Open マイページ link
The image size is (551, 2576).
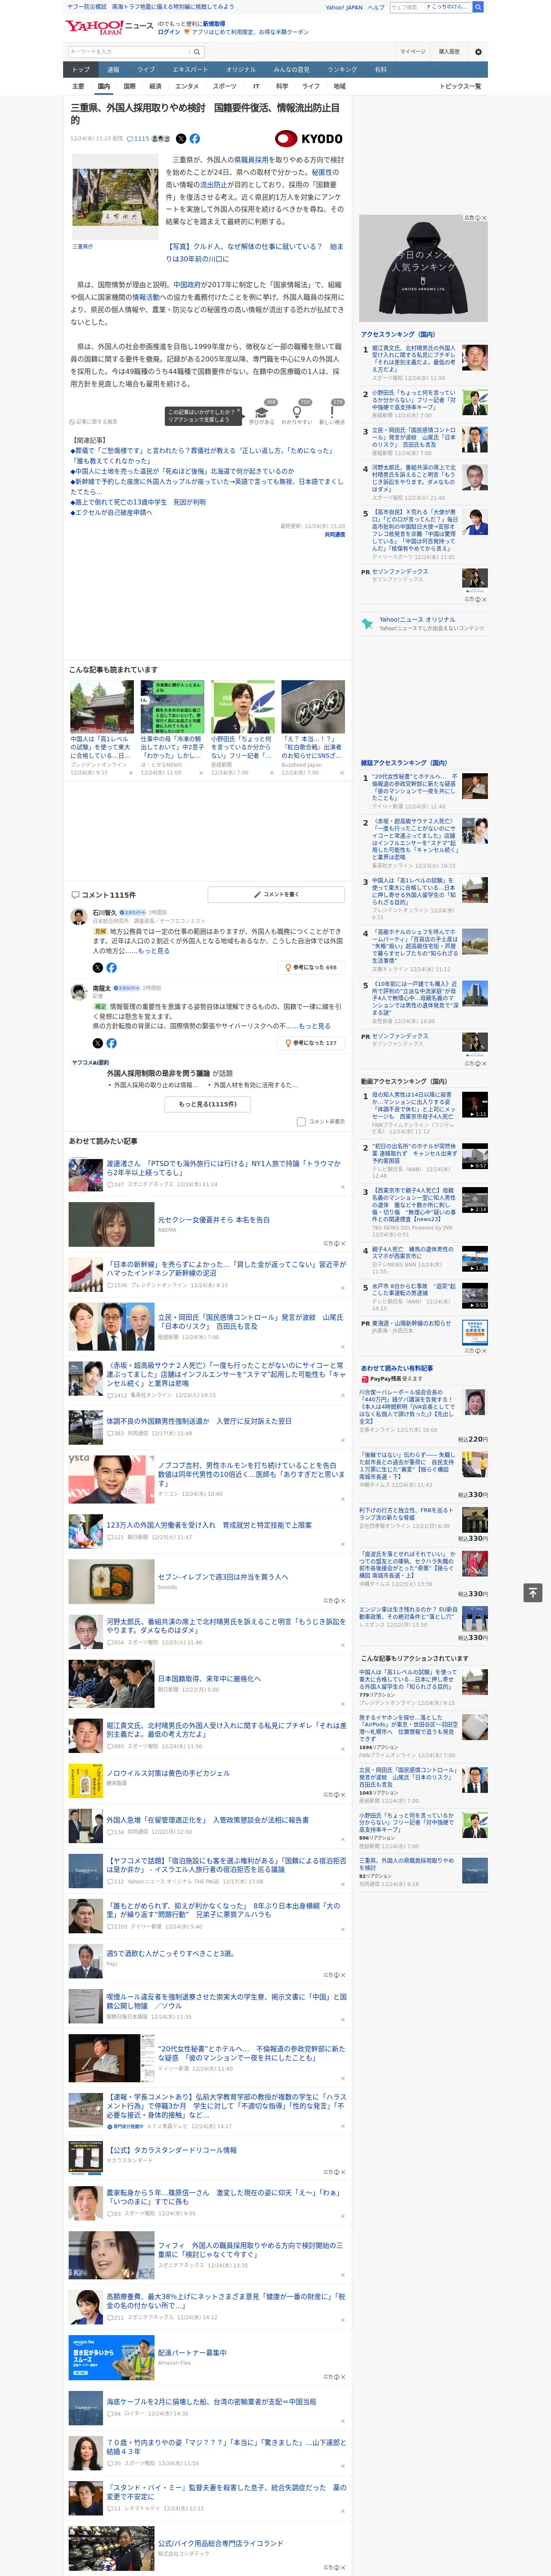[x=412, y=52]
